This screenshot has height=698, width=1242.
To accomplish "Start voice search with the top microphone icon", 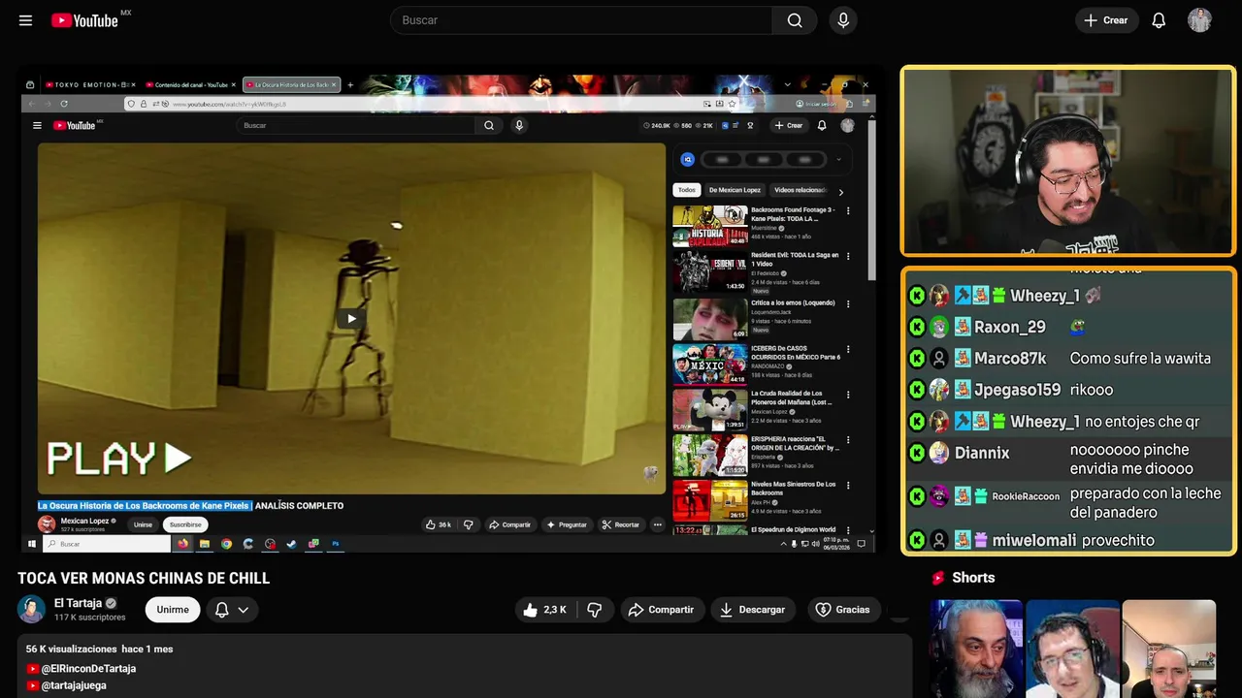I will 842,20.
